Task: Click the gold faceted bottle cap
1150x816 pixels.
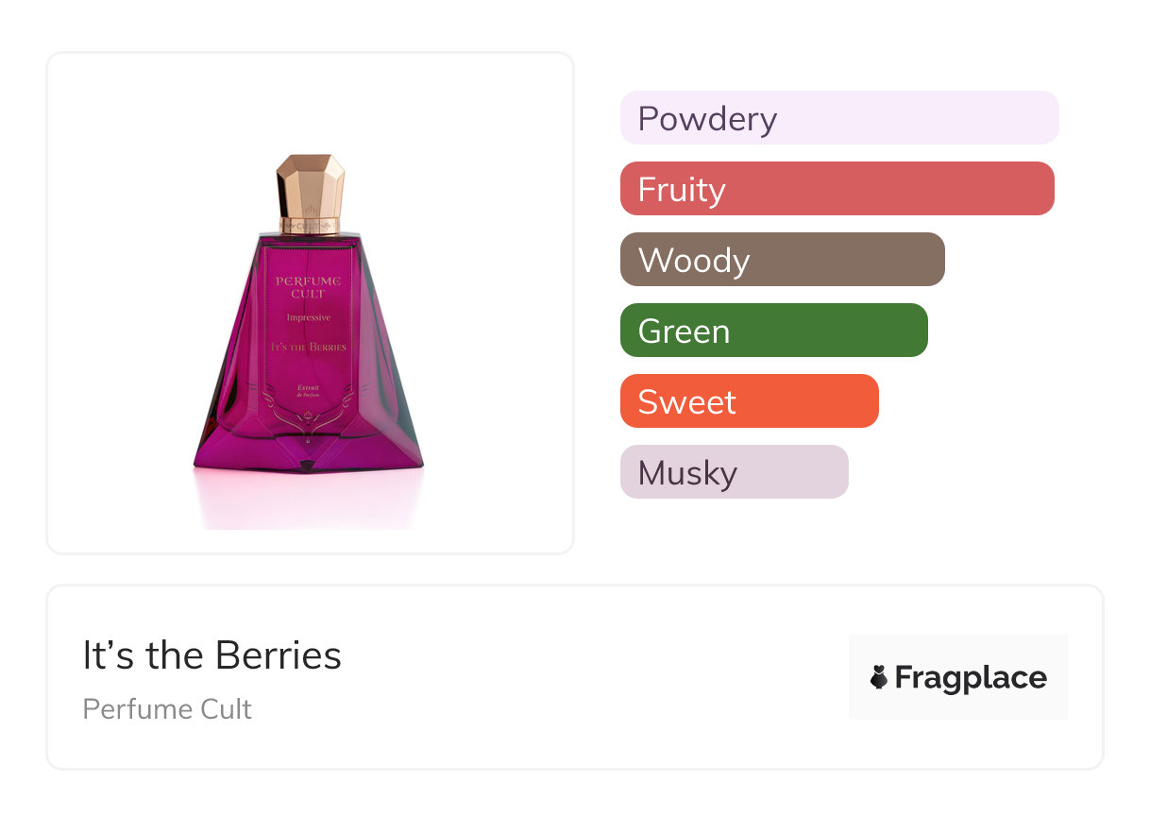Action: pyautogui.click(x=311, y=184)
